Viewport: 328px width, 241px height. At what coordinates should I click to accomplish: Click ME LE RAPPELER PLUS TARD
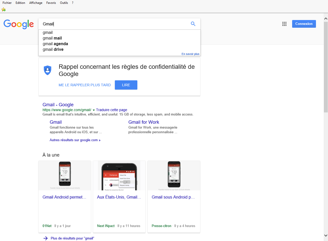click(x=85, y=85)
